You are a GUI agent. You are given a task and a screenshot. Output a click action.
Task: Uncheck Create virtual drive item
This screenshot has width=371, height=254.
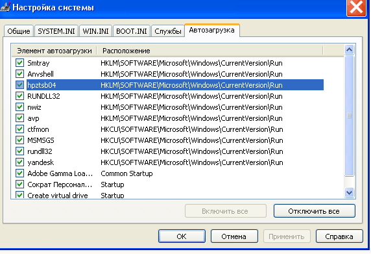tap(20, 195)
